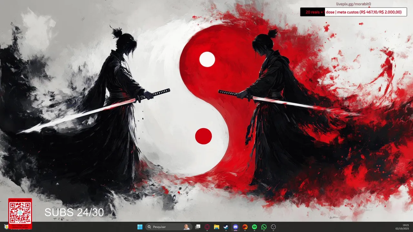Image resolution: width=413 pixels, height=232 pixels.
Task: Open Spotify from the taskbar
Action: pyautogui.click(x=254, y=227)
